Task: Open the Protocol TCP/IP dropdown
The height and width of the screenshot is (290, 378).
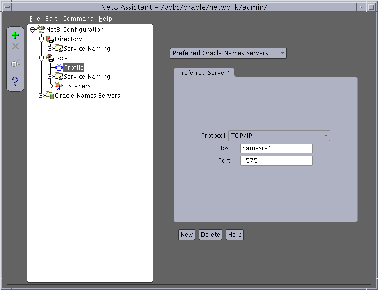Action: (x=279, y=136)
